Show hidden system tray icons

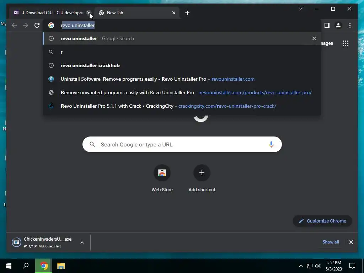coord(301,266)
